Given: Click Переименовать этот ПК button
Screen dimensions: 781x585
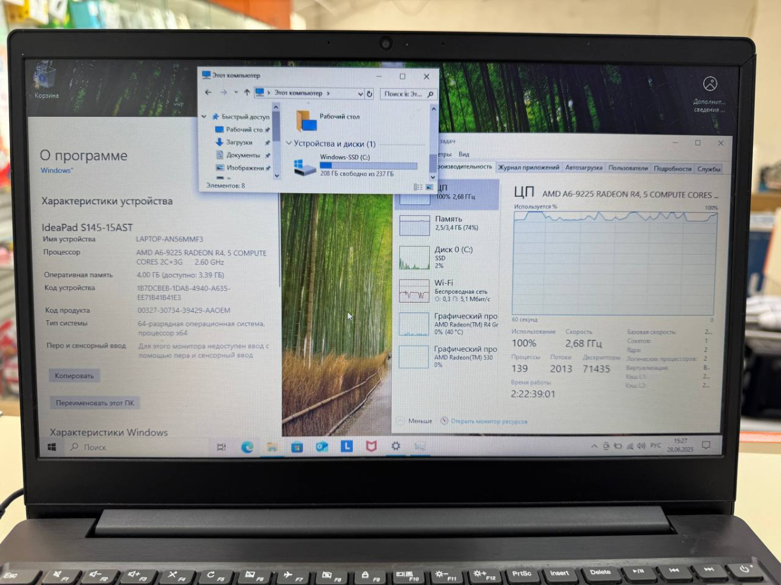Looking at the screenshot, I should (95, 403).
